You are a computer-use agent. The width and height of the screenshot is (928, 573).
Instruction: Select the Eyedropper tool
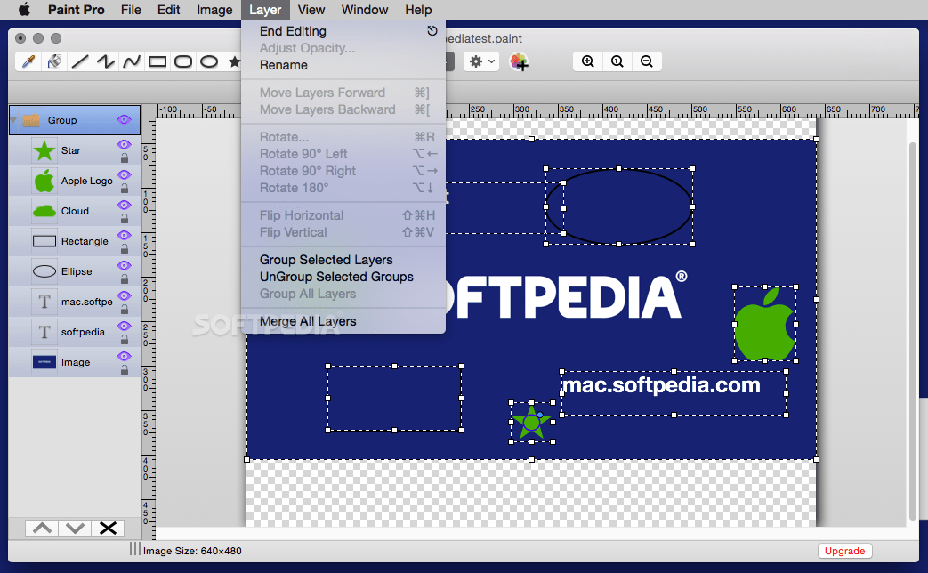29,61
